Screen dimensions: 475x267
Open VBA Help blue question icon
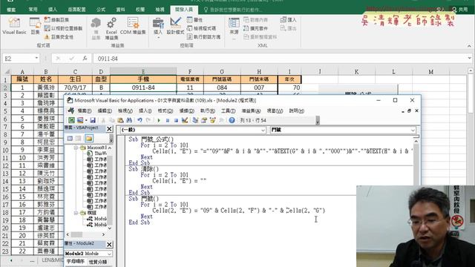(x=232, y=120)
